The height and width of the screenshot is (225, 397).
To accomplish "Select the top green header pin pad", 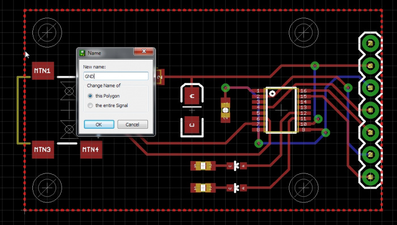I will point(370,44).
